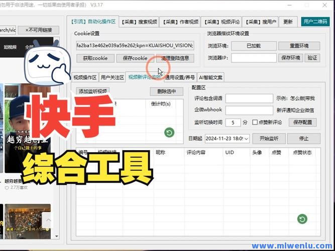
Task: Click the green refresh icon in monitor video list
Action: pyautogui.click(x=169, y=133)
